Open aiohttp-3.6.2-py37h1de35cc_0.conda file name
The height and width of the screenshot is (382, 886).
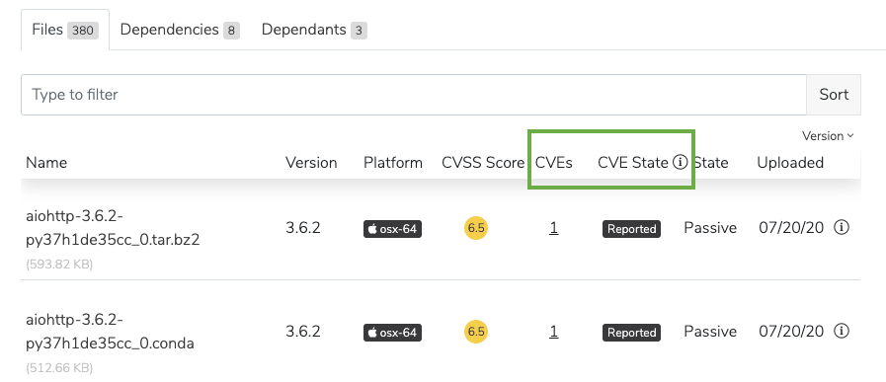tap(111, 331)
